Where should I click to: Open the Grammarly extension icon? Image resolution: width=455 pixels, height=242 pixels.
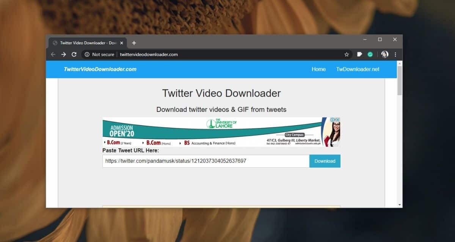[x=370, y=54]
